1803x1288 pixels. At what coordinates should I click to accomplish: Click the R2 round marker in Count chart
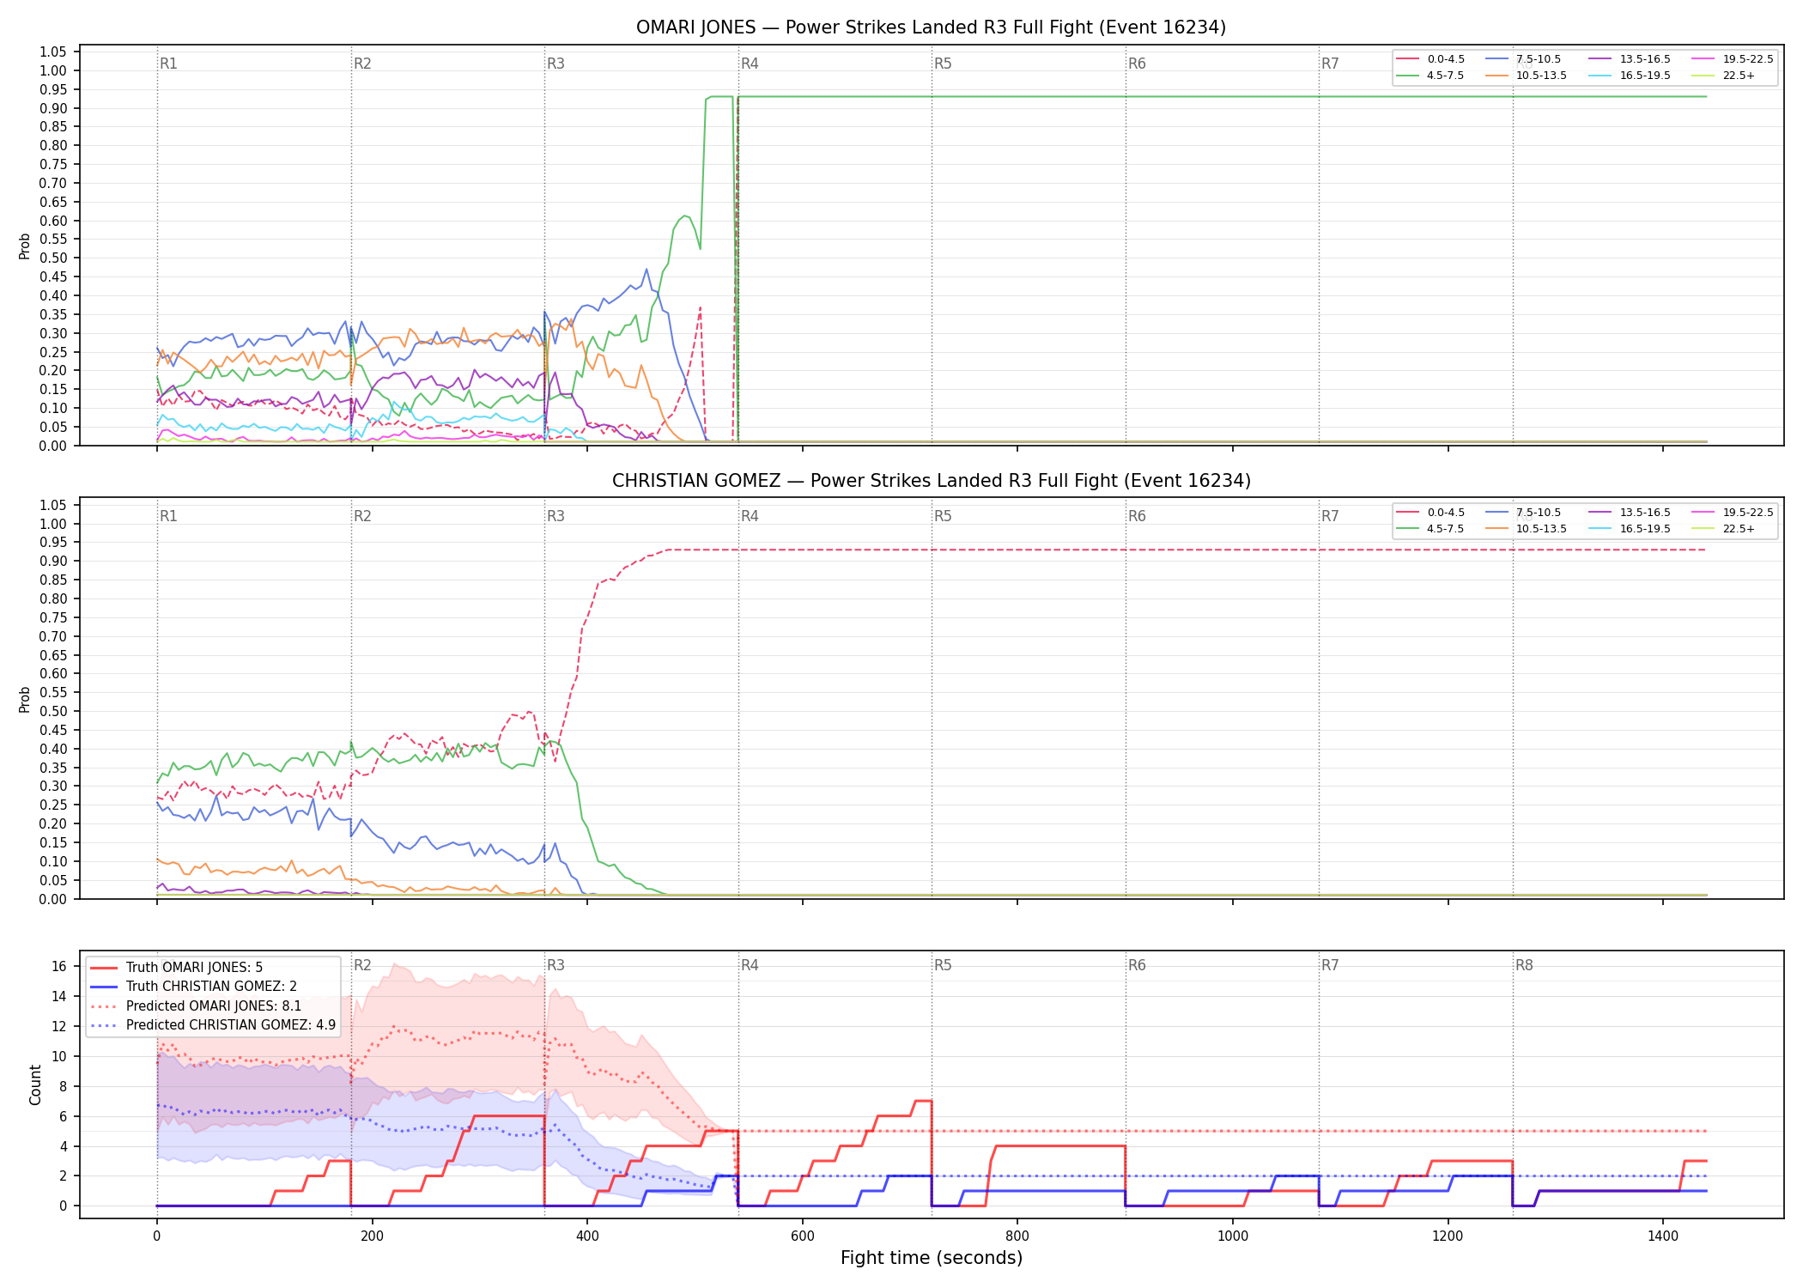(x=362, y=965)
